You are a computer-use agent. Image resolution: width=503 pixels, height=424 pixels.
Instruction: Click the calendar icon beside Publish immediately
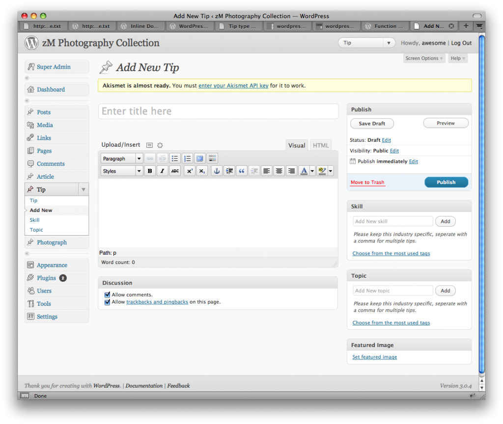point(353,161)
